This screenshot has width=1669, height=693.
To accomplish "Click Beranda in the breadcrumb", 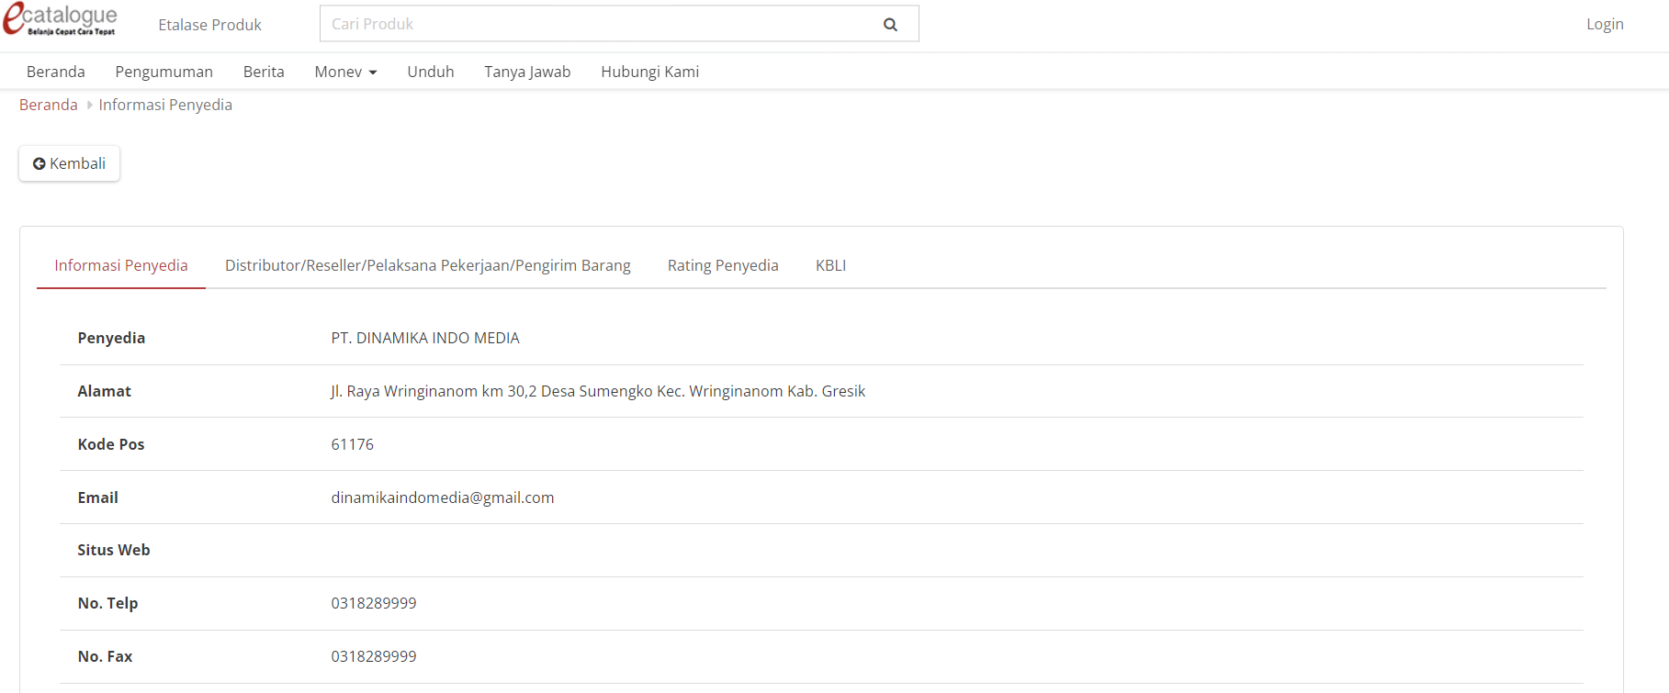I will [x=49, y=105].
